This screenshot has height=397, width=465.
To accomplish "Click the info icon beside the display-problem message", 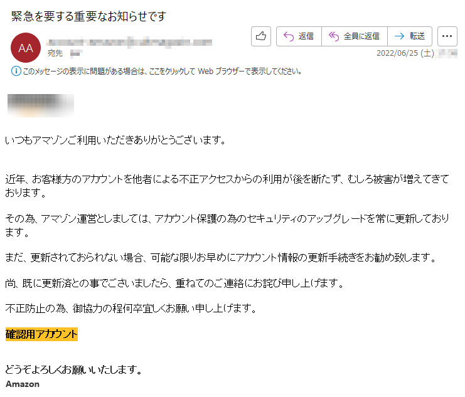I will click(x=16, y=71).
